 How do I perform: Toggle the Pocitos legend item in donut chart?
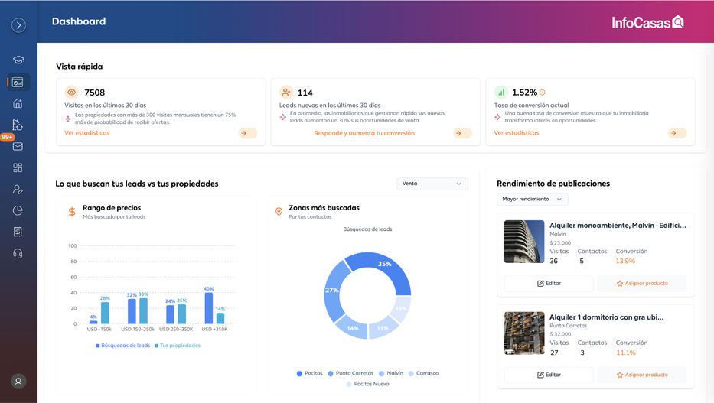309,373
